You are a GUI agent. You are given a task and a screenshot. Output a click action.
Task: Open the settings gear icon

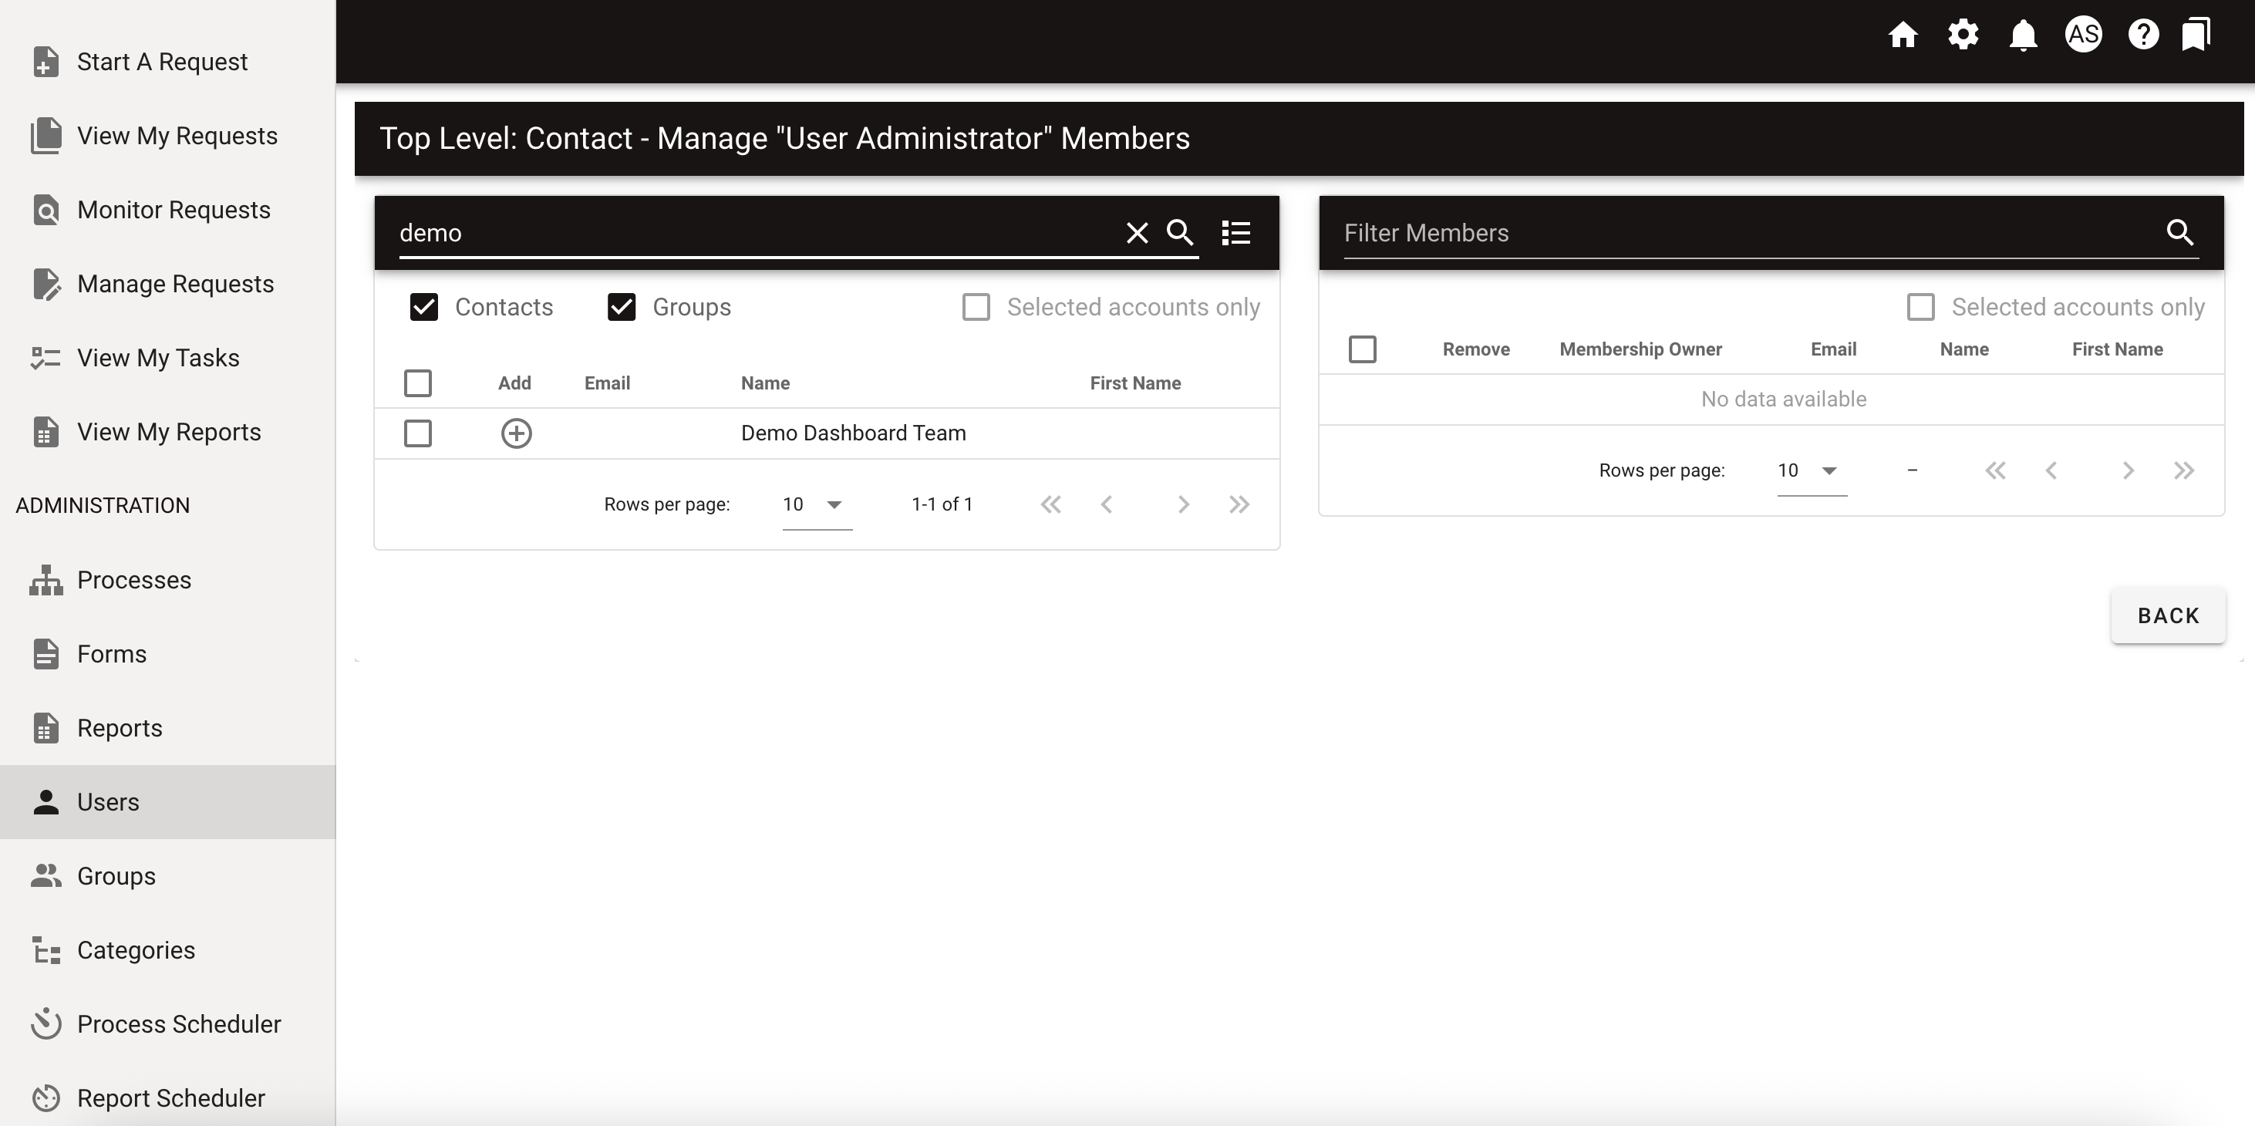pyautogui.click(x=1963, y=35)
